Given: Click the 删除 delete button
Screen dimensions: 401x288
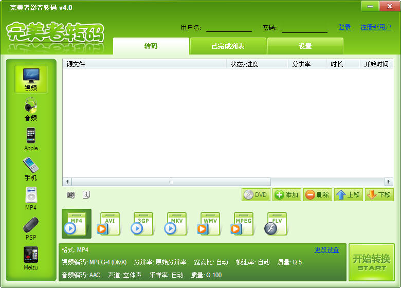Looking at the screenshot, I should [318, 195].
